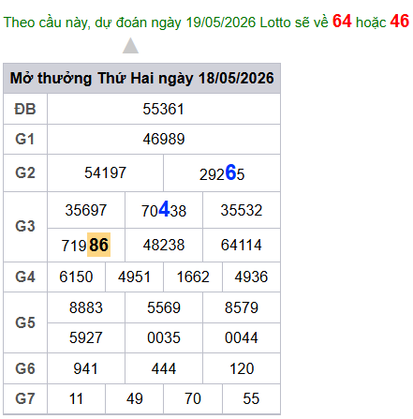Select the ĐB row label
This screenshot has height=419, width=413.
[25, 109]
